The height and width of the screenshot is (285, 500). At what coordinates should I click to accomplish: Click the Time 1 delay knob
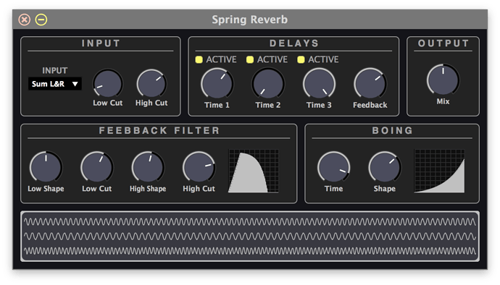coord(217,84)
